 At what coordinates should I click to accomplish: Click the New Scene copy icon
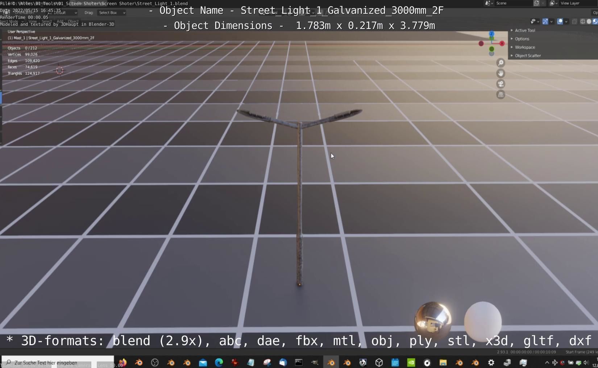coord(536,3)
